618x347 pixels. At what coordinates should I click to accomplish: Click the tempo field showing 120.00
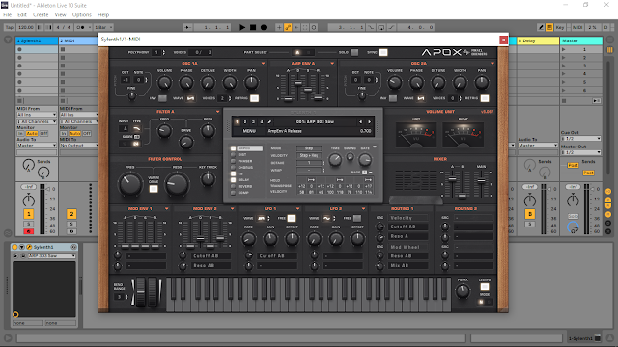(26, 27)
